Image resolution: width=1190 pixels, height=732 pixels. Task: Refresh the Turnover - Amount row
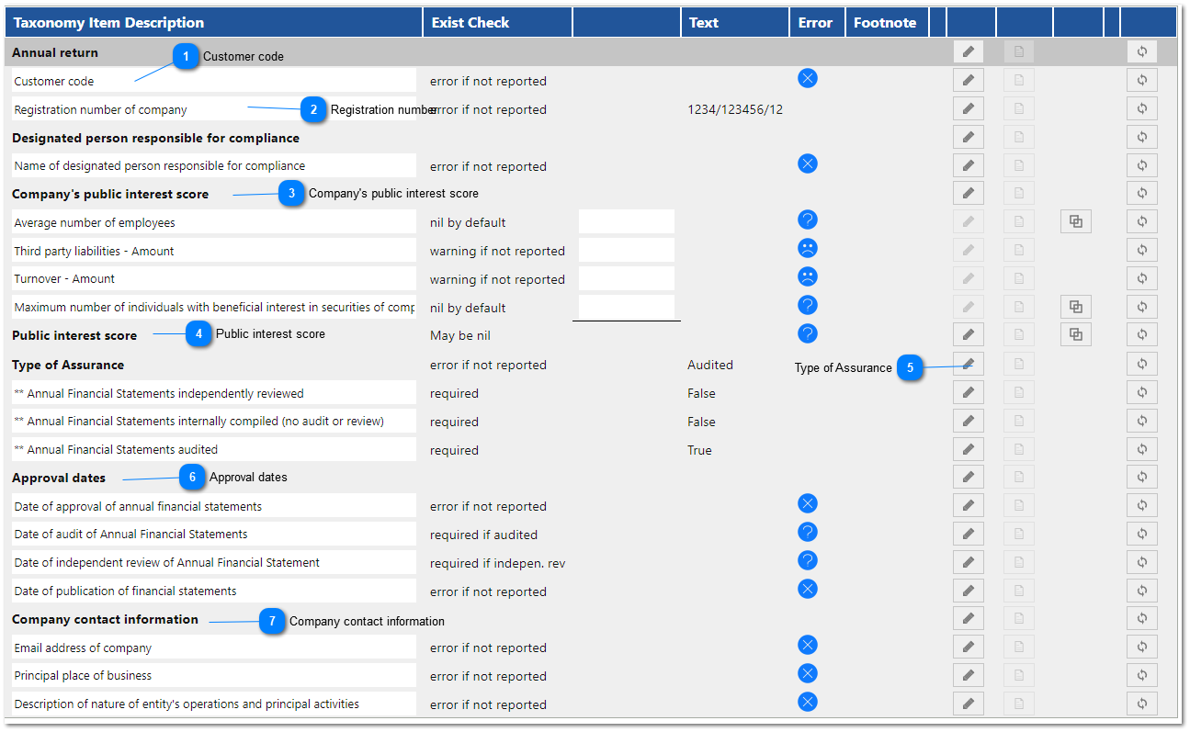coord(1142,278)
